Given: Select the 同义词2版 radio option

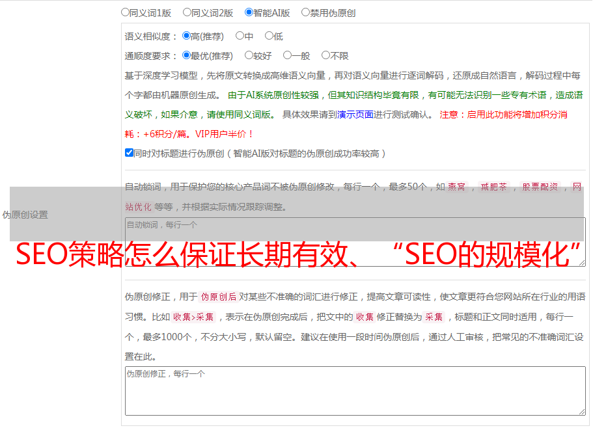Looking at the screenshot, I should coord(187,12).
